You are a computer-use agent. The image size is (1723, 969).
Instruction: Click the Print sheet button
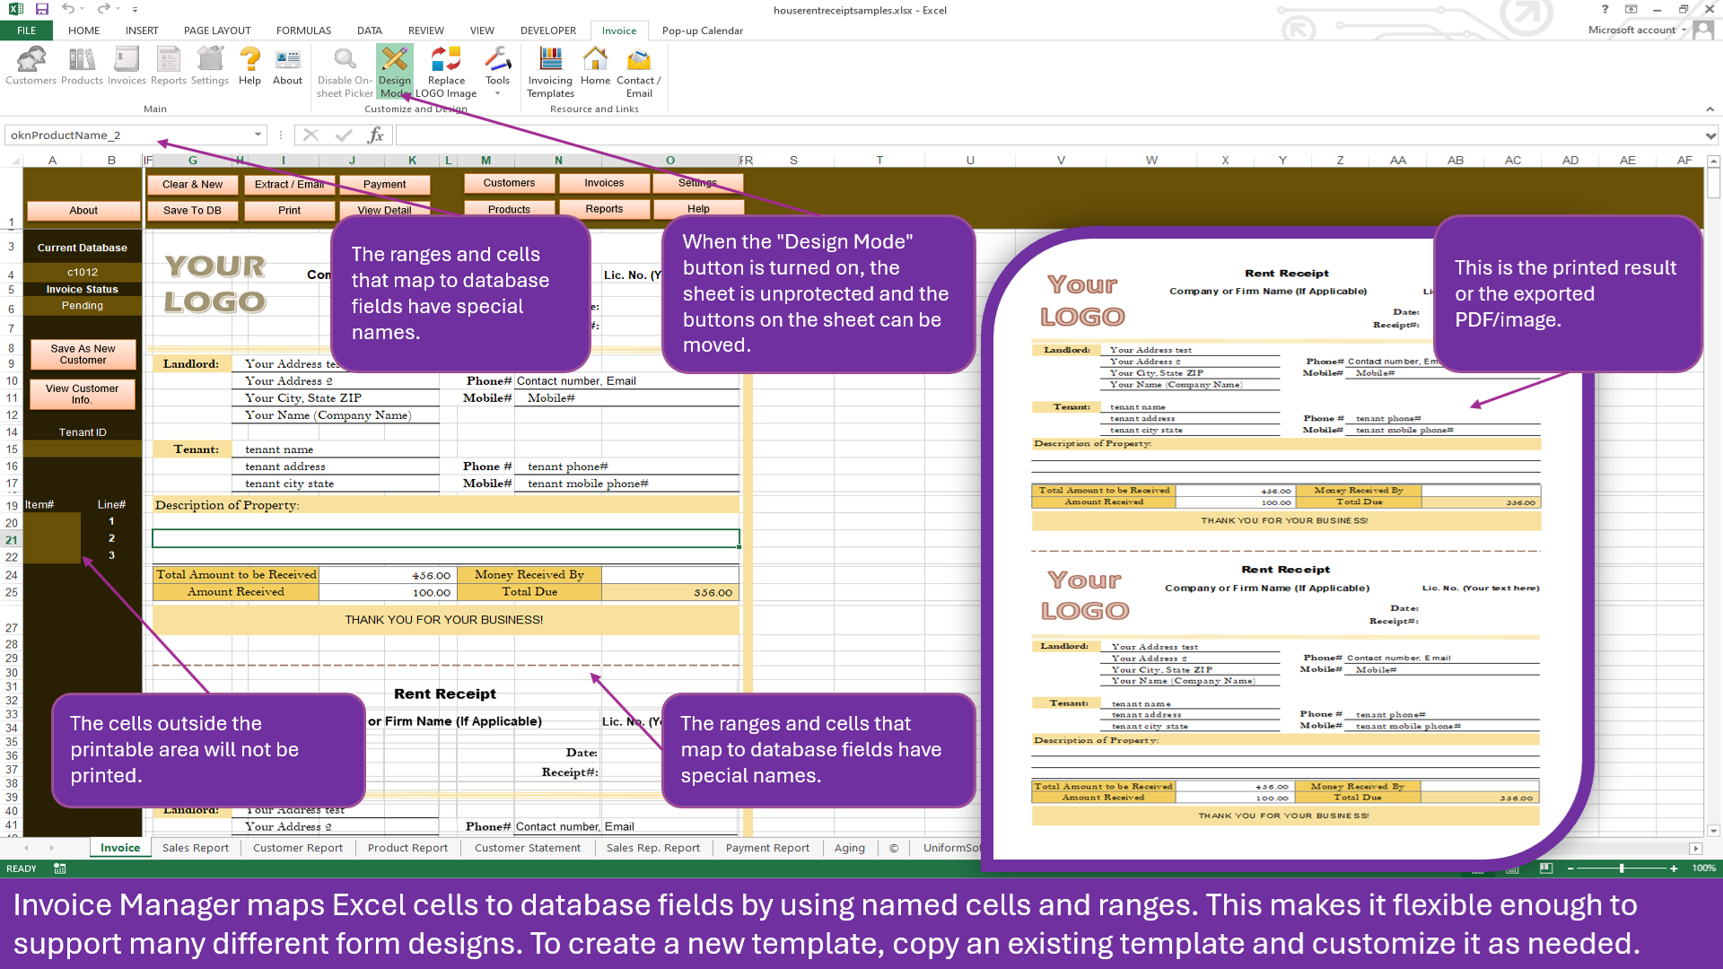[x=289, y=210]
